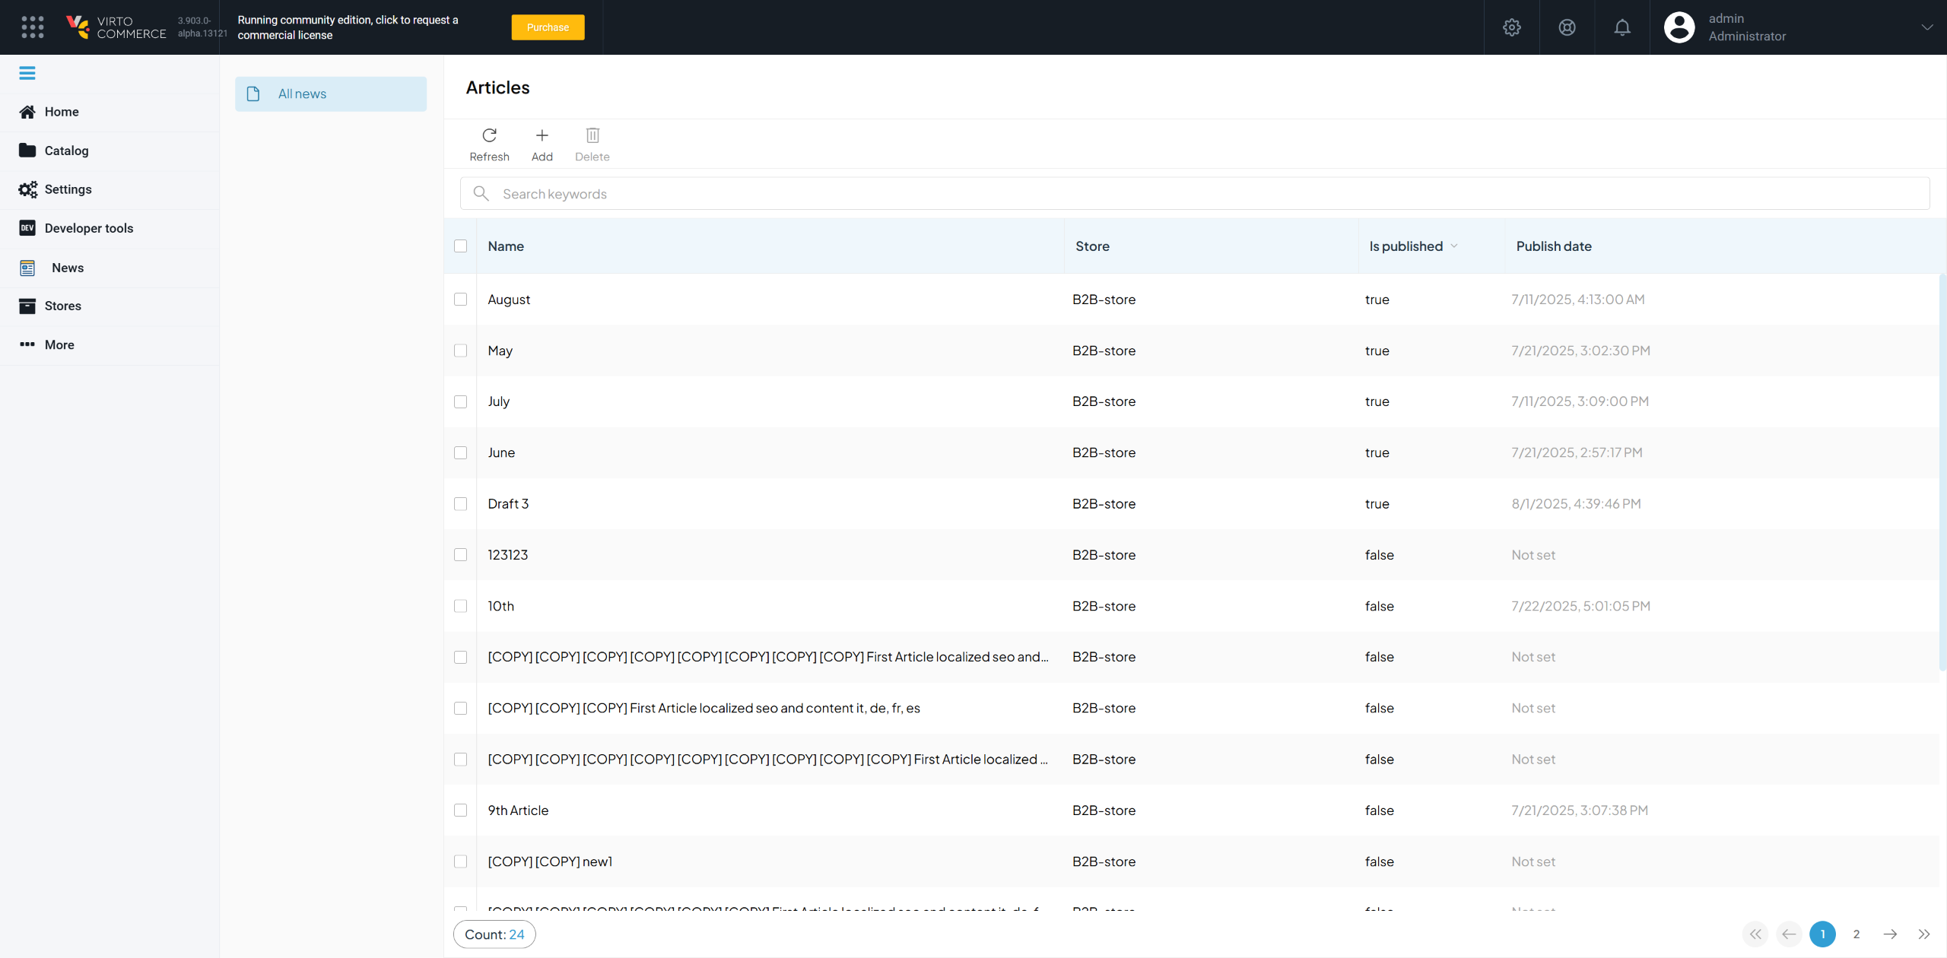Open the help lifebuoy icon
Image resolution: width=1947 pixels, height=958 pixels.
point(1567,27)
